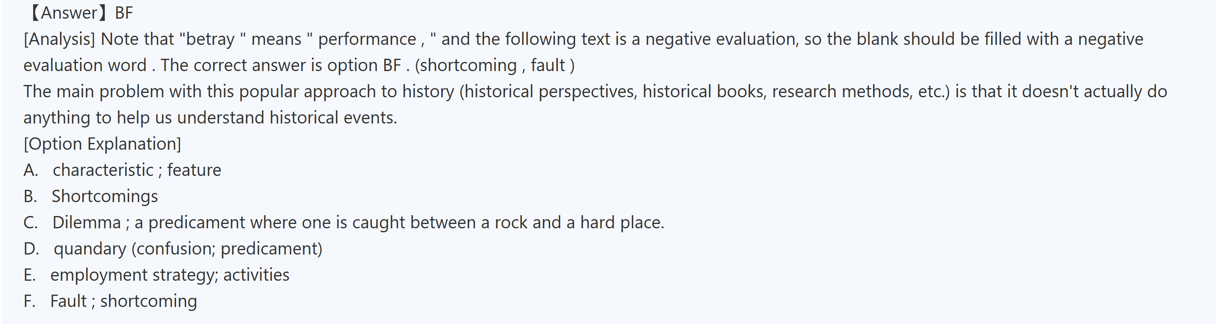Click the "A." option letter
This screenshot has width=1216, height=324.
tap(31, 170)
